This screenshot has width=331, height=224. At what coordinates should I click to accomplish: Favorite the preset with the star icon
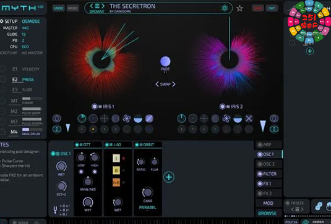pyautogui.click(x=239, y=8)
